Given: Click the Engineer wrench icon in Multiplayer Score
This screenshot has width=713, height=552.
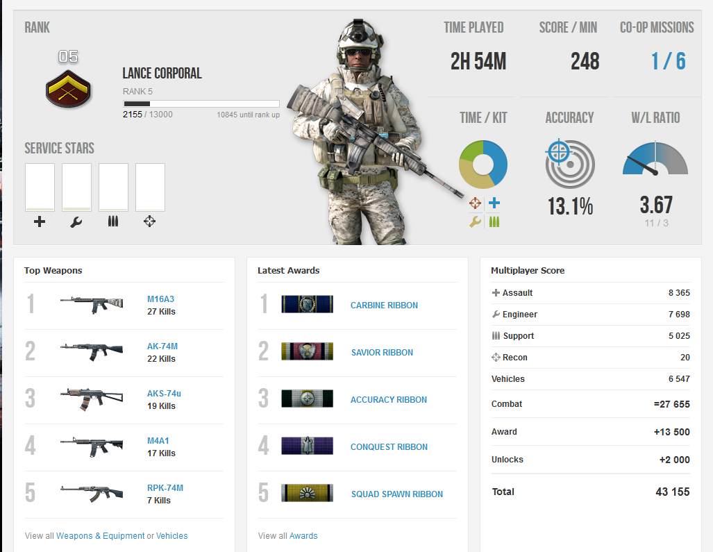Looking at the screenshot, I should pyautogui.click(x=496, y=315).
